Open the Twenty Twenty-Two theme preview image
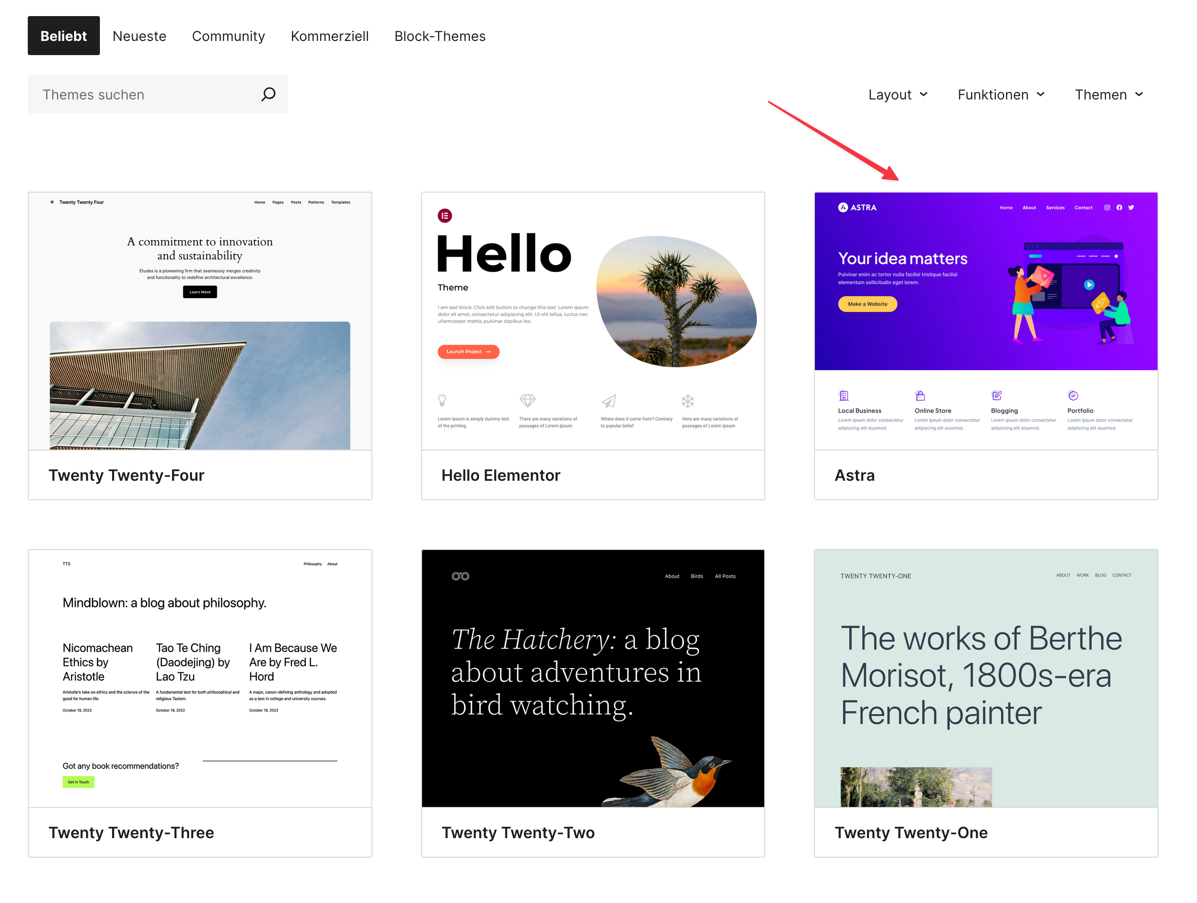 (x=593, y=678)
